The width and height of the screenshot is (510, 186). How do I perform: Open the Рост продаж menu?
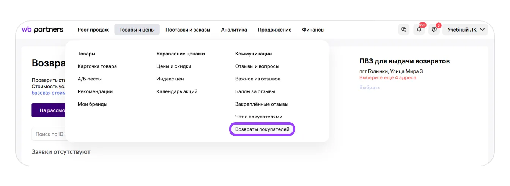(x=93, y=30)
